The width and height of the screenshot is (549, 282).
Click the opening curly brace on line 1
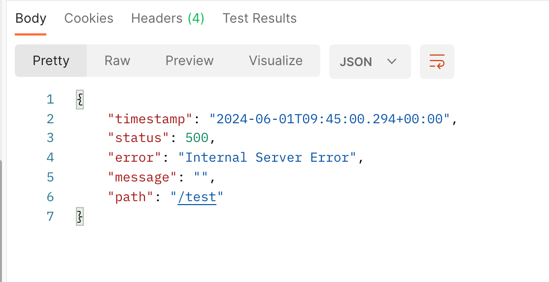(x=80, y=100)
